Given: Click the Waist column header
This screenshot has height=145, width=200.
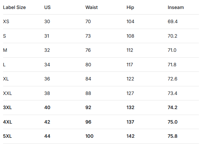Looking at the screenshot, I should click(x=92, y=7).
